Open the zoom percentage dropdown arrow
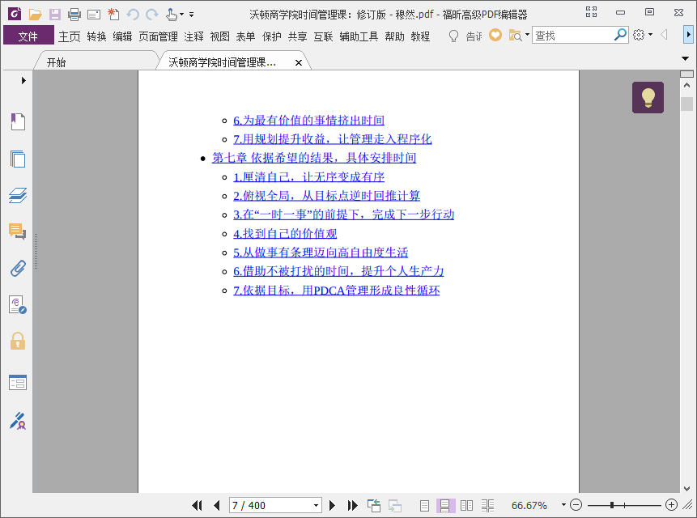 click(x=563, y=505)
